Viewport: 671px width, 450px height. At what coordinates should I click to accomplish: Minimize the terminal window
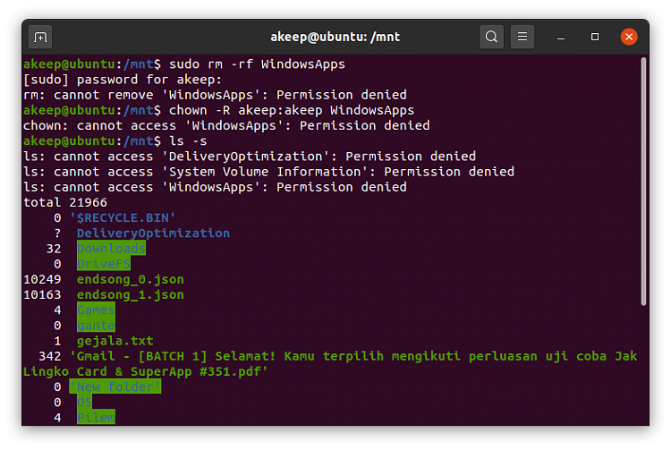tap(561, 38)
